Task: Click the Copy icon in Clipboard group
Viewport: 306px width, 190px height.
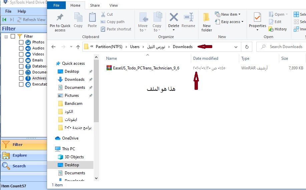Action: (x=78, y=18)
